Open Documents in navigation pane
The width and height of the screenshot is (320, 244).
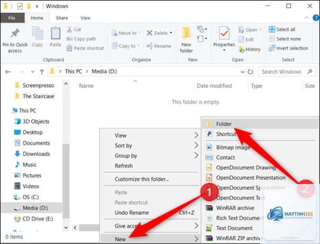pos(32,143)
